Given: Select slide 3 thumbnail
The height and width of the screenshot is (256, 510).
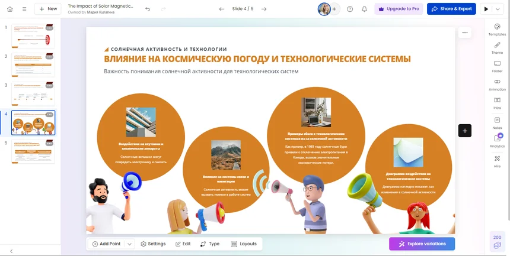Looking at the screenshot, I should click(x=33, y=93).
